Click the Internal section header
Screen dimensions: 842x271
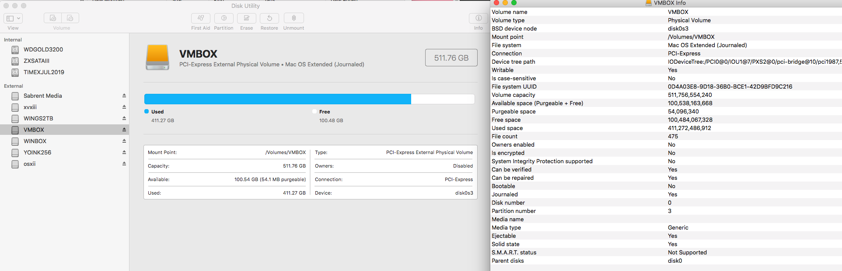[13, 40]
